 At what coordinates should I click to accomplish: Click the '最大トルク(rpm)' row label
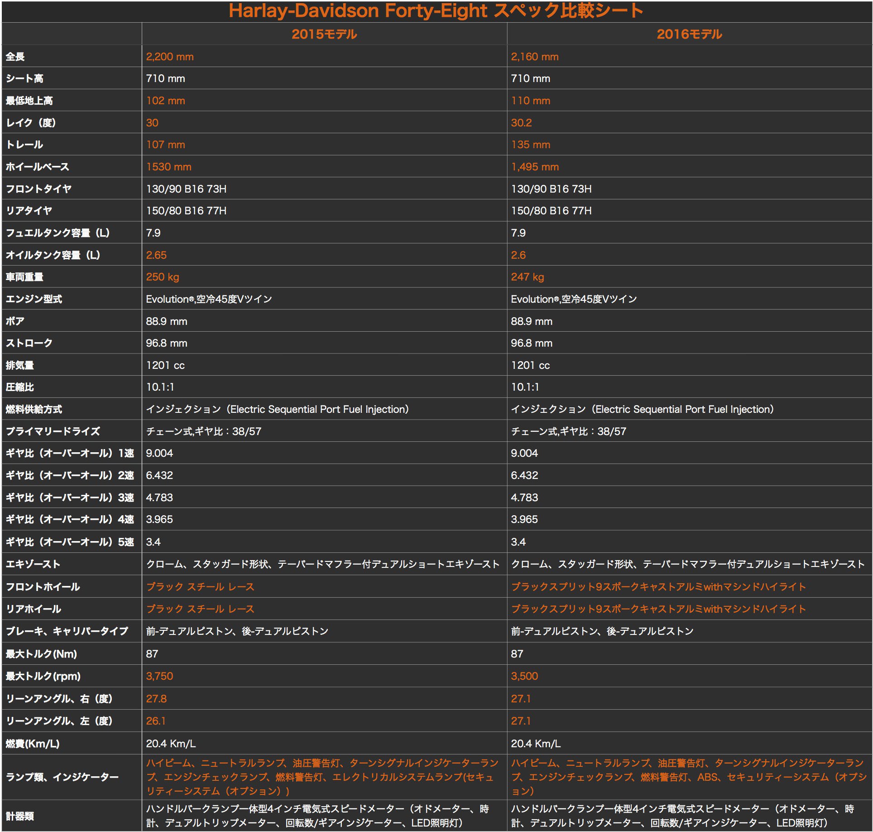(43, 676)
